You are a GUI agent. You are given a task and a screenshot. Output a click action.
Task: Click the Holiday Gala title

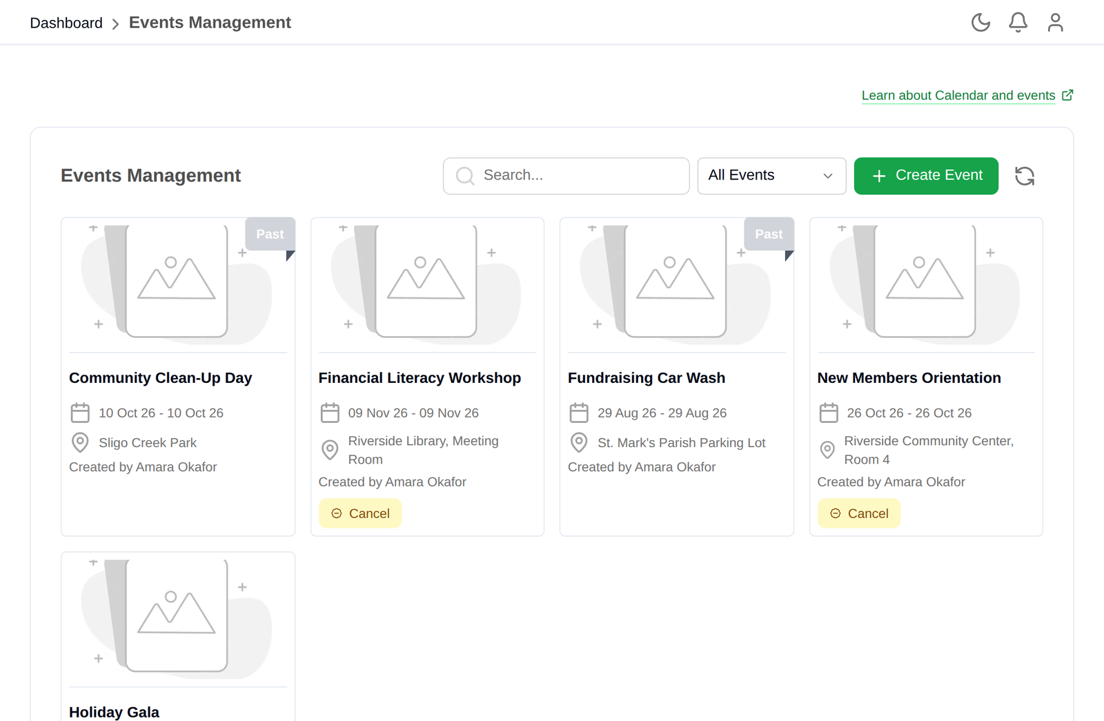114,712
